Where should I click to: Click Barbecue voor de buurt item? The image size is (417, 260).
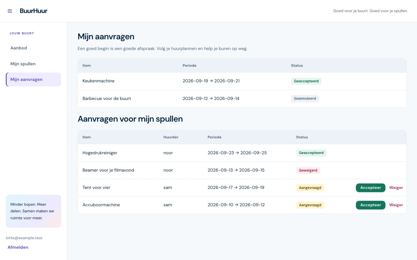pyautogui.click(x=107, y=99)
